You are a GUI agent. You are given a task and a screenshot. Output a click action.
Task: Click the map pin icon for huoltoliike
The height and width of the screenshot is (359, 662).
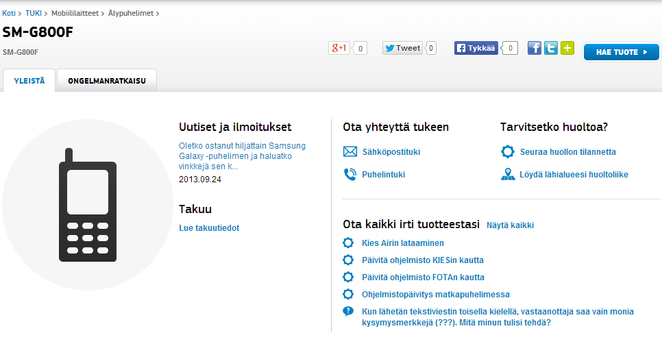[508, 175]
